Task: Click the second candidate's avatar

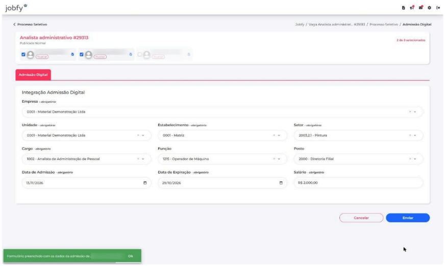Action: click(89, 54)
